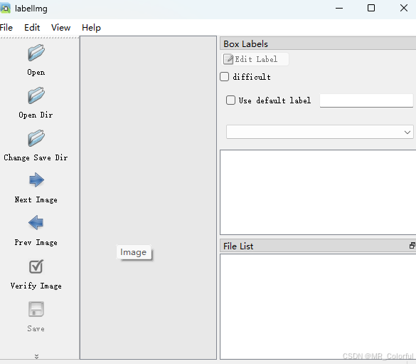
Task: Tick the Use default label checkbox
Action: [230, 100]
